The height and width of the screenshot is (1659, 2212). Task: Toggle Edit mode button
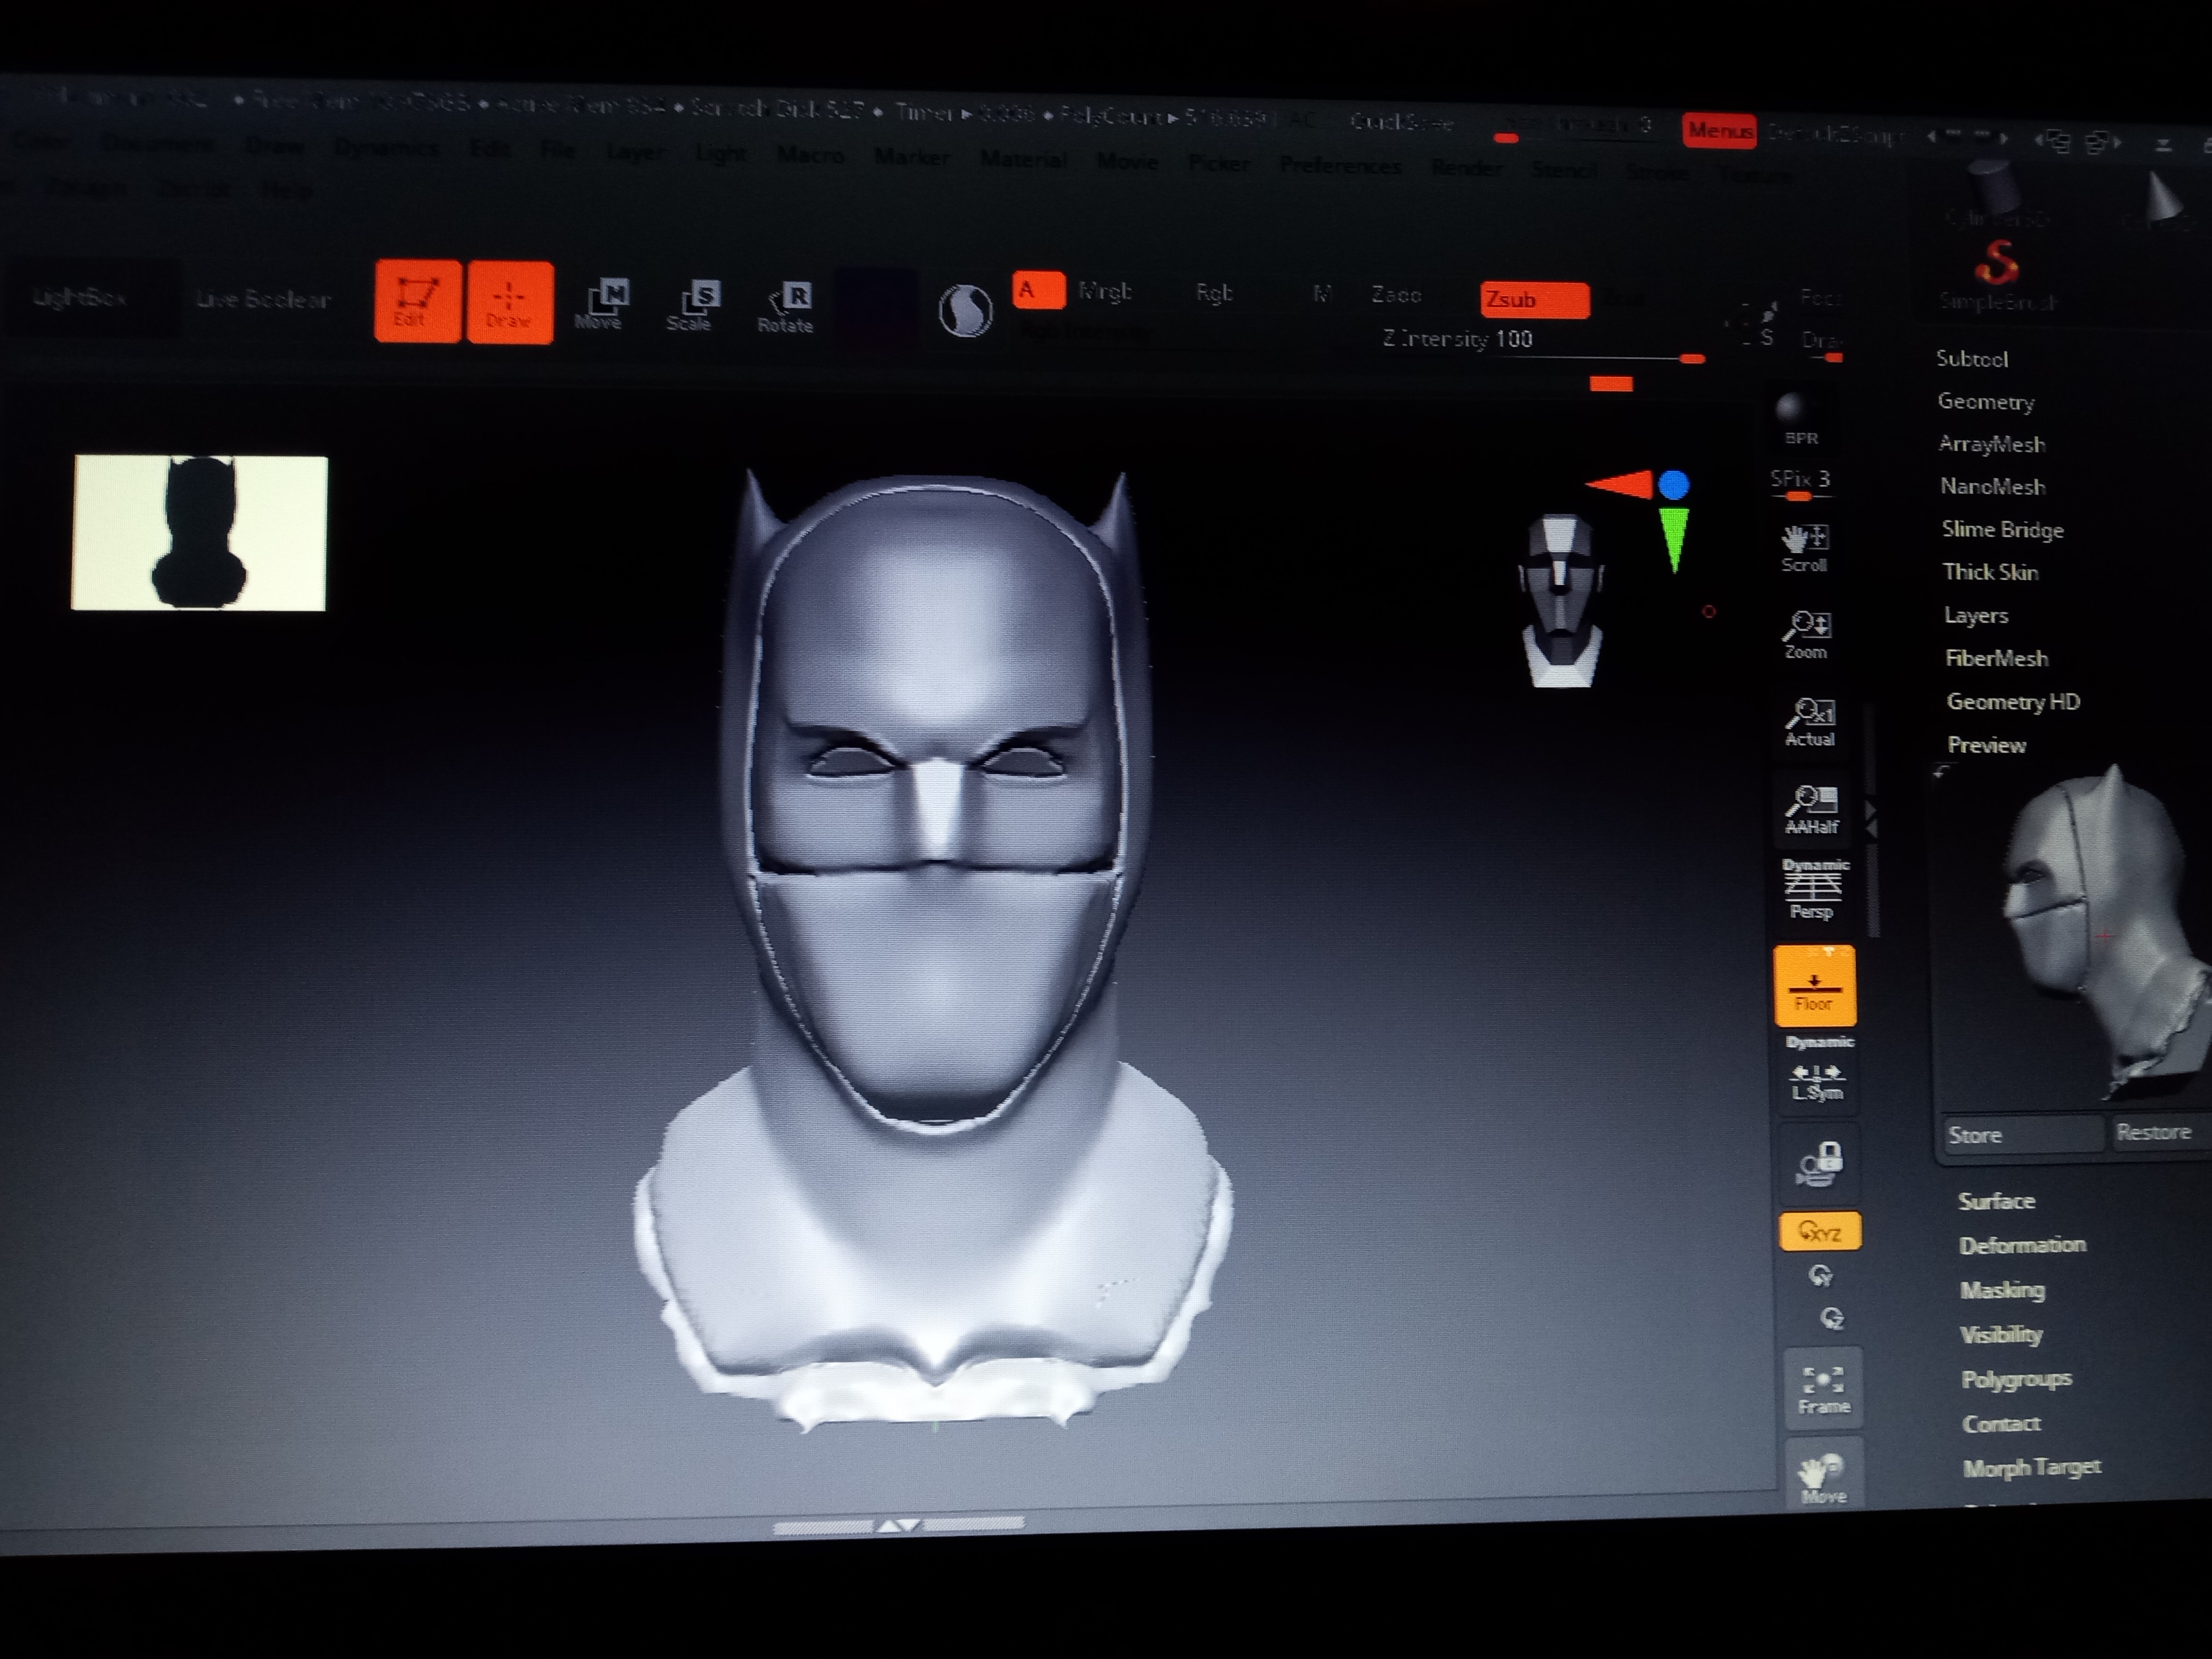(x=417, y=301)
